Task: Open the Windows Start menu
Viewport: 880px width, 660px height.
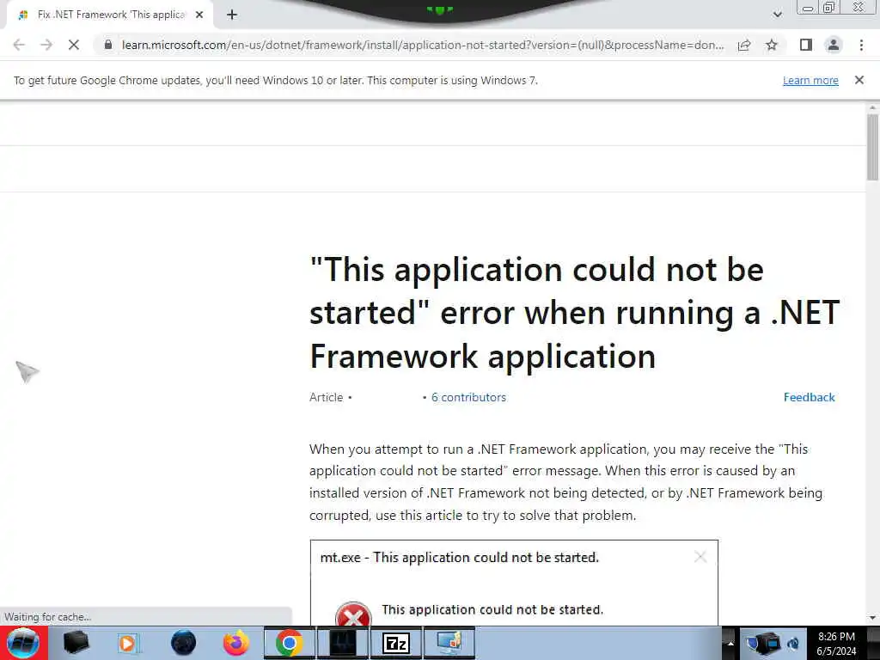Action: [x=23, y=643]
